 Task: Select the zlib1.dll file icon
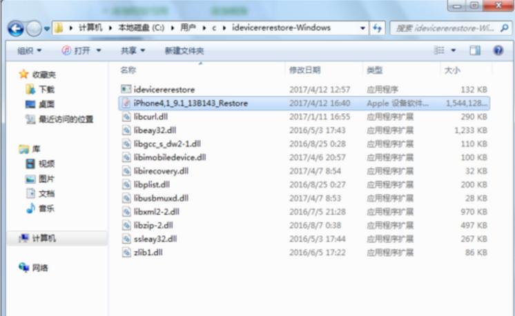126,253
